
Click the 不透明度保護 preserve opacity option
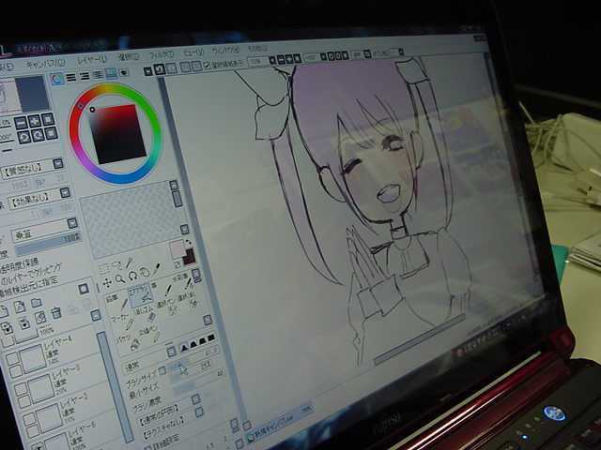[x=19, y=263]
